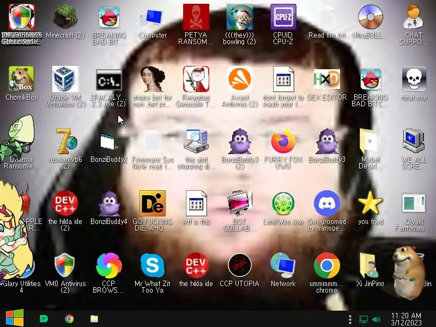The image size is (436, 327).
Task: Open the top-left shield icon
Action: click(21, 17)
